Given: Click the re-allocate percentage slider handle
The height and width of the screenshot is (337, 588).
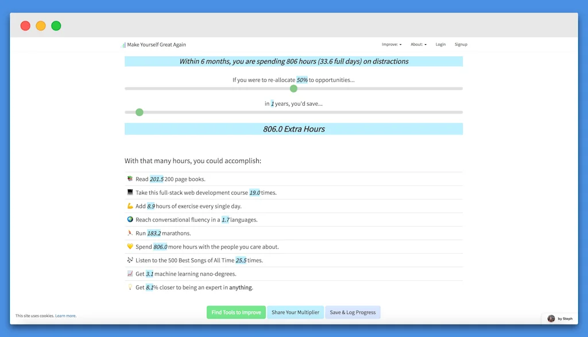Looking at the screenshot, I should coord(293,88).
